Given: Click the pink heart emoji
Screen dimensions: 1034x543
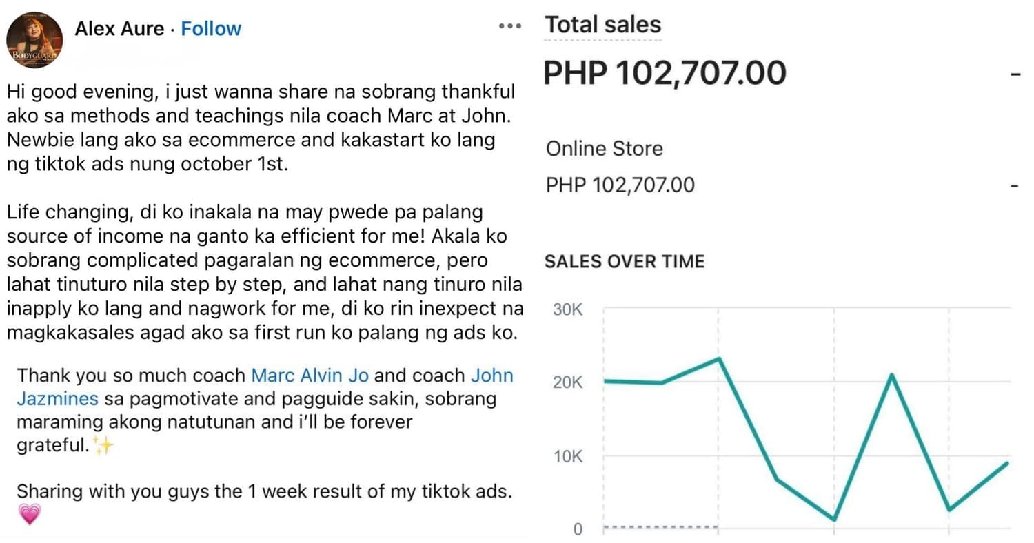Looking at the screenshot, I should point(29,514).
